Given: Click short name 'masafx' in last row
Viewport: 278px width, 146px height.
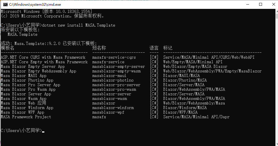Looking at the screenshot, I should 99,117.
